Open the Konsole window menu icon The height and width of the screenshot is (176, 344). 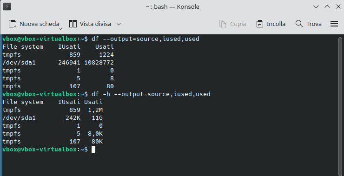7,7
